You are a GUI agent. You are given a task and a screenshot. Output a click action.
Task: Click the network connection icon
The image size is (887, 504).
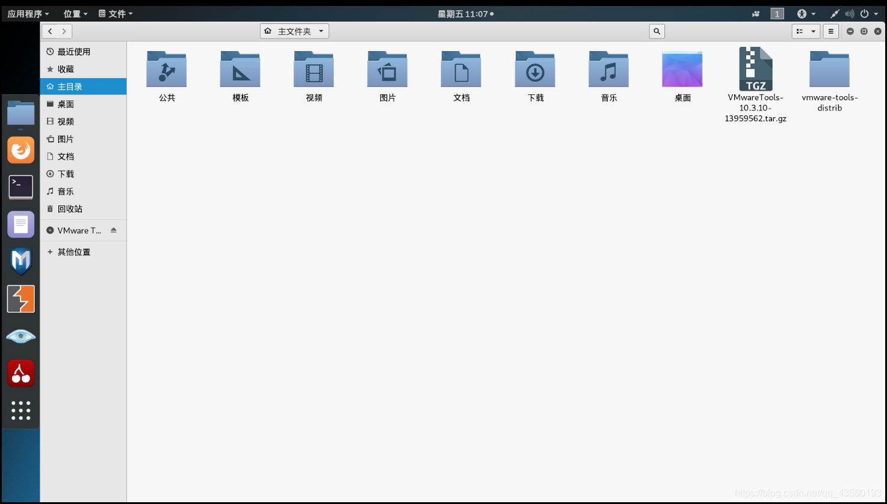835,14
